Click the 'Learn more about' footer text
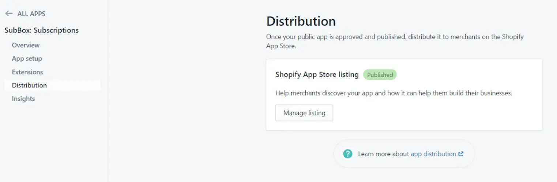Image resolution: width=557 pixels, height=182 pixels. [x=383, y=154]
